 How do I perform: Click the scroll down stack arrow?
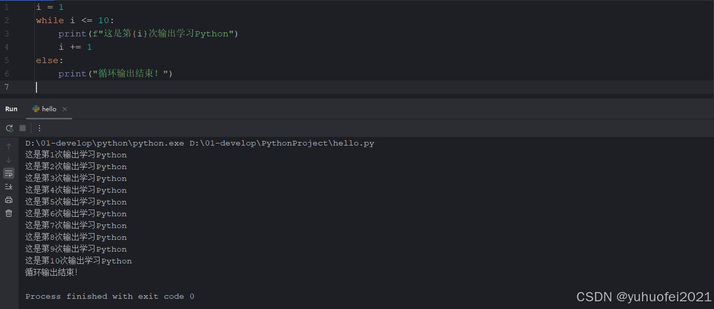9,160
